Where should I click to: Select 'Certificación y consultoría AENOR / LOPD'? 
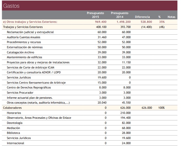click(34, 72)
